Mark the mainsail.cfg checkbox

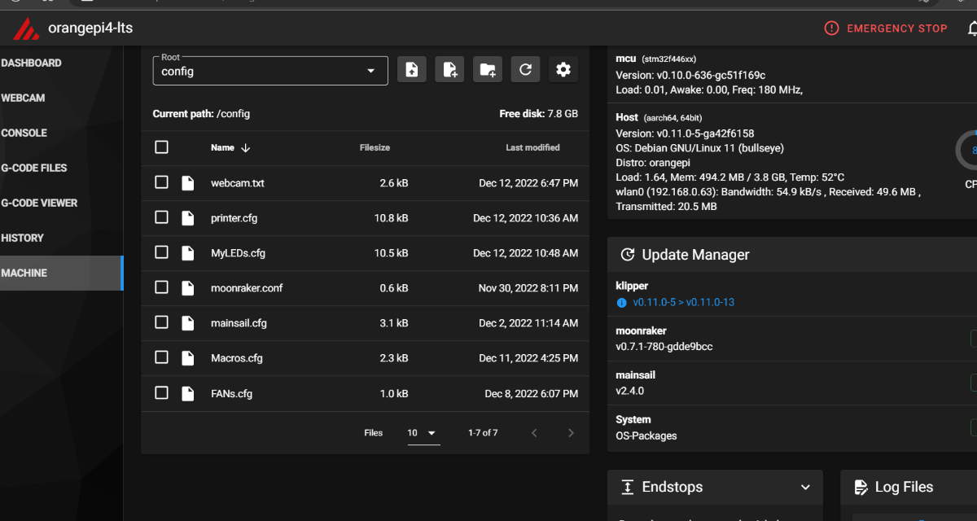pos(161,322)
